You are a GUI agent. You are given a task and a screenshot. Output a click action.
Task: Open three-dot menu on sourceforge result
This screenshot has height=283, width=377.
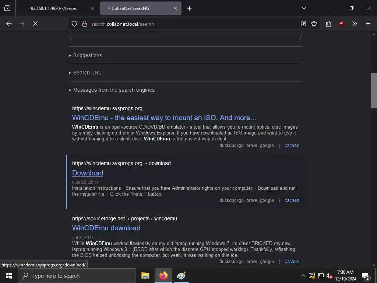pyautogui.click(x=279, y=262)
